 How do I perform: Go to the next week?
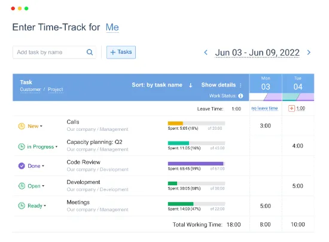tap(309, 53)
